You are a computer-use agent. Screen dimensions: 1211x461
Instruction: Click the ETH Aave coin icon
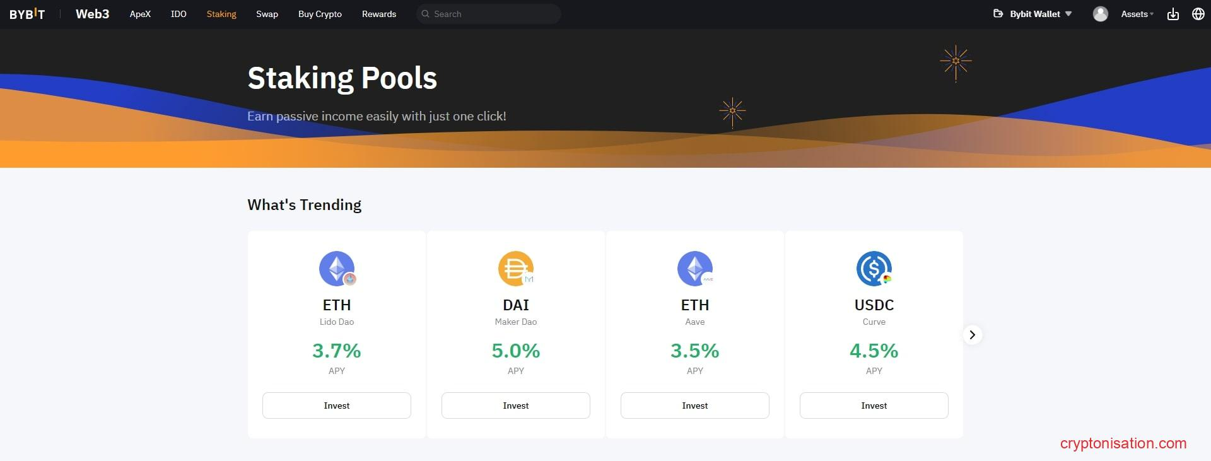point(694,269)
